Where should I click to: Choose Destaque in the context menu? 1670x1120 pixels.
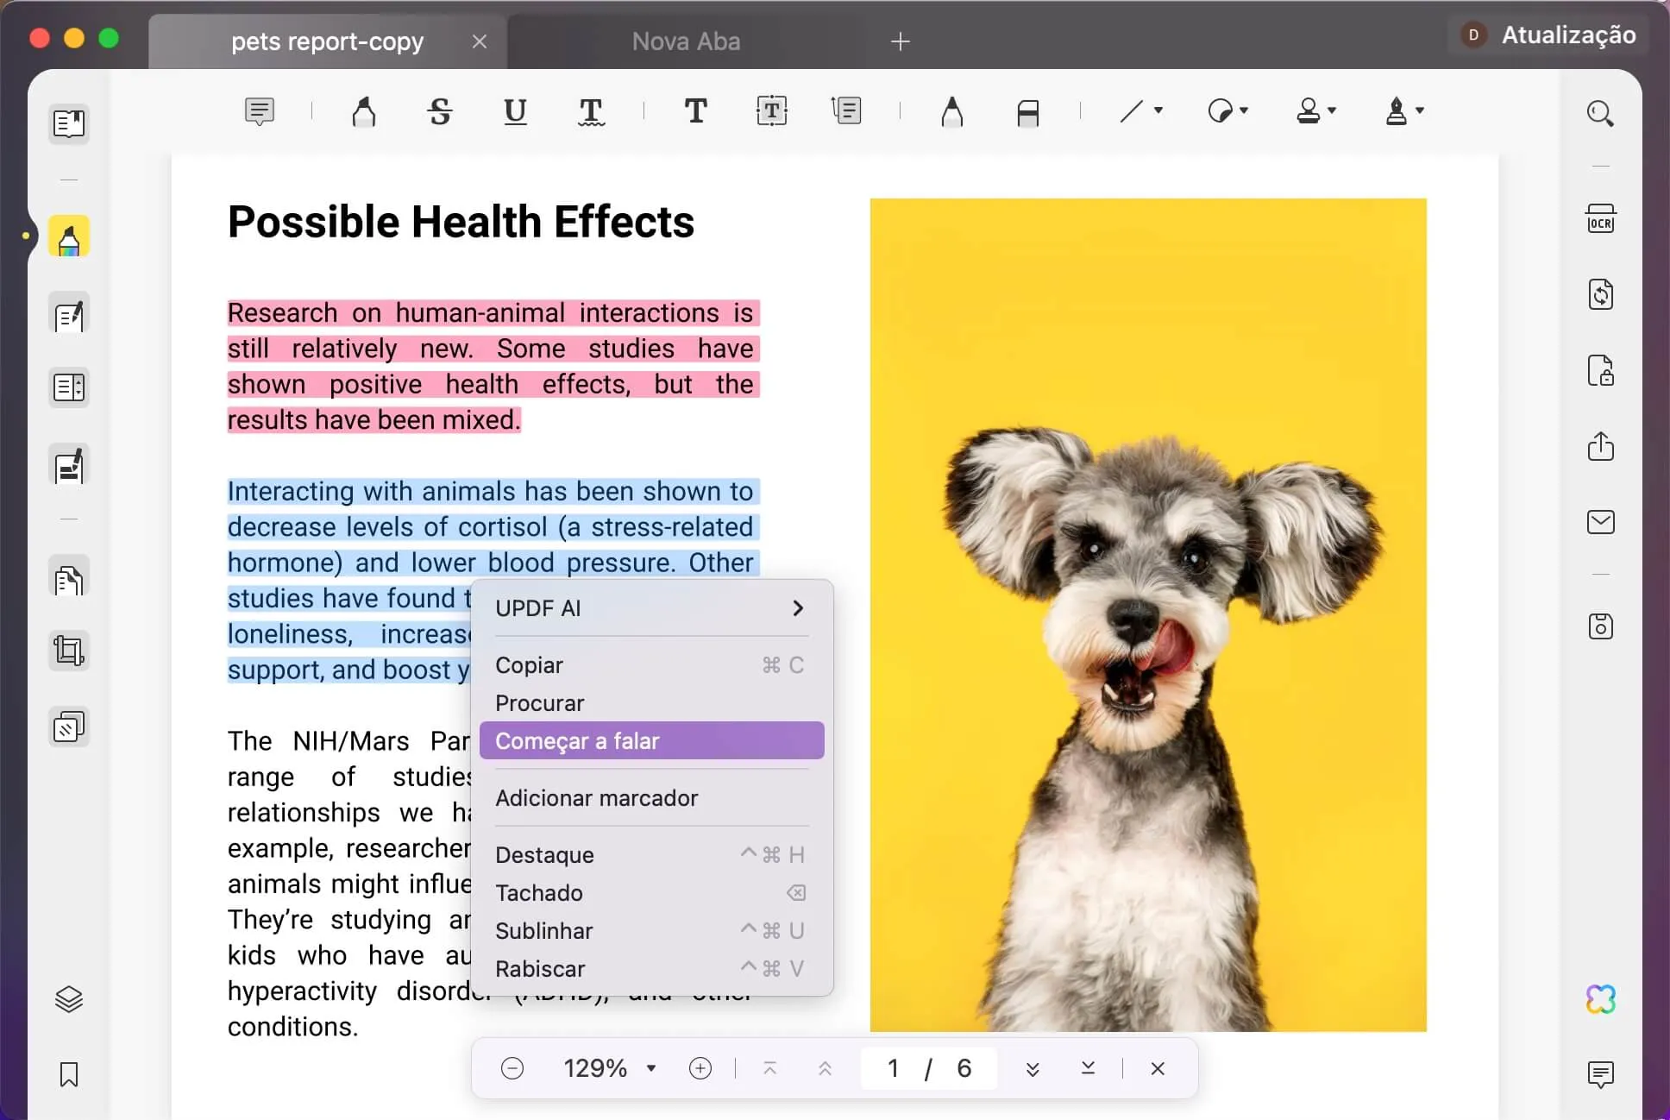651,855
